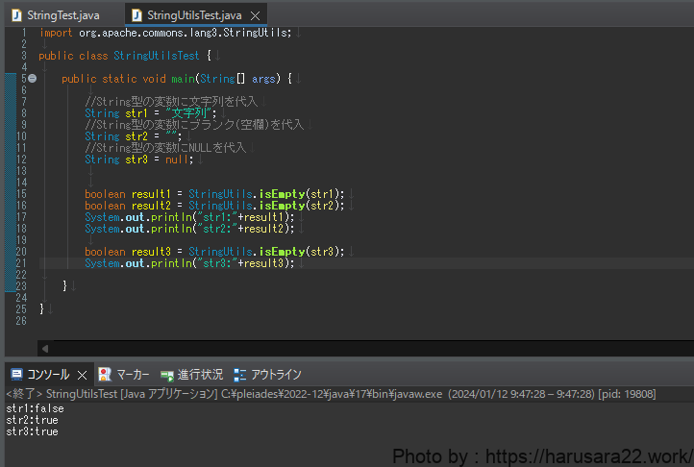
Task: Click the horizontal scrollbar track in editor
Action: click(365, 348)
